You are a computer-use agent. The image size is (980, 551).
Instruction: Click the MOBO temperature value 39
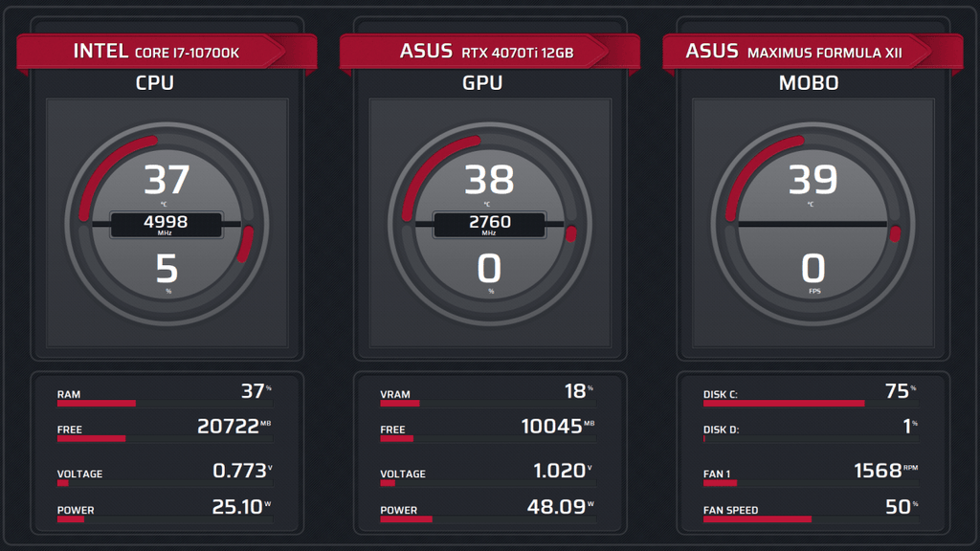[813, 180]
